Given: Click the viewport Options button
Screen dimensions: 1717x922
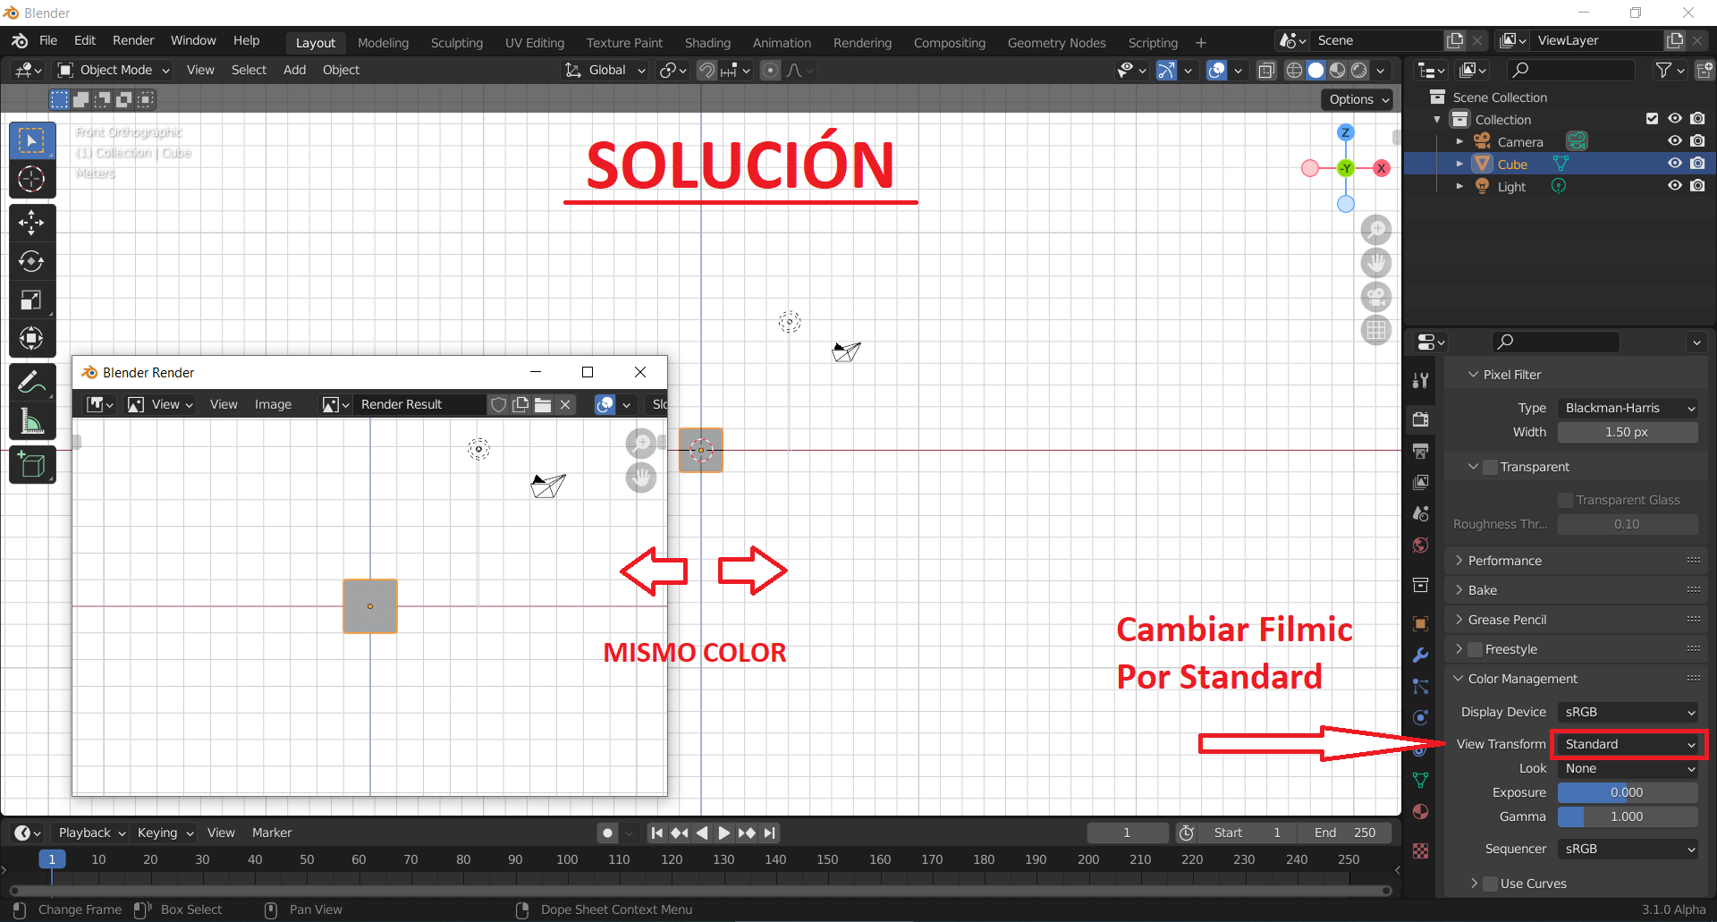Looking at the screenshot, I should (1358, 99).
